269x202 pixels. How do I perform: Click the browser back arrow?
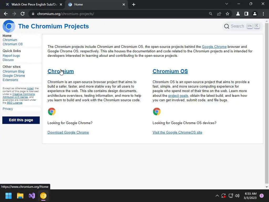coord(6,14)
